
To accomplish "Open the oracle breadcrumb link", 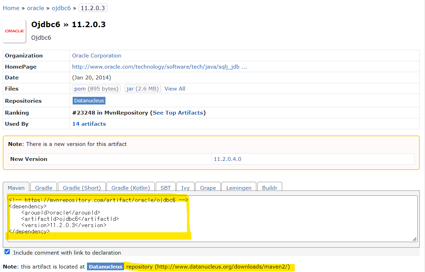I will pyautogui.click(x=36, y=8).
